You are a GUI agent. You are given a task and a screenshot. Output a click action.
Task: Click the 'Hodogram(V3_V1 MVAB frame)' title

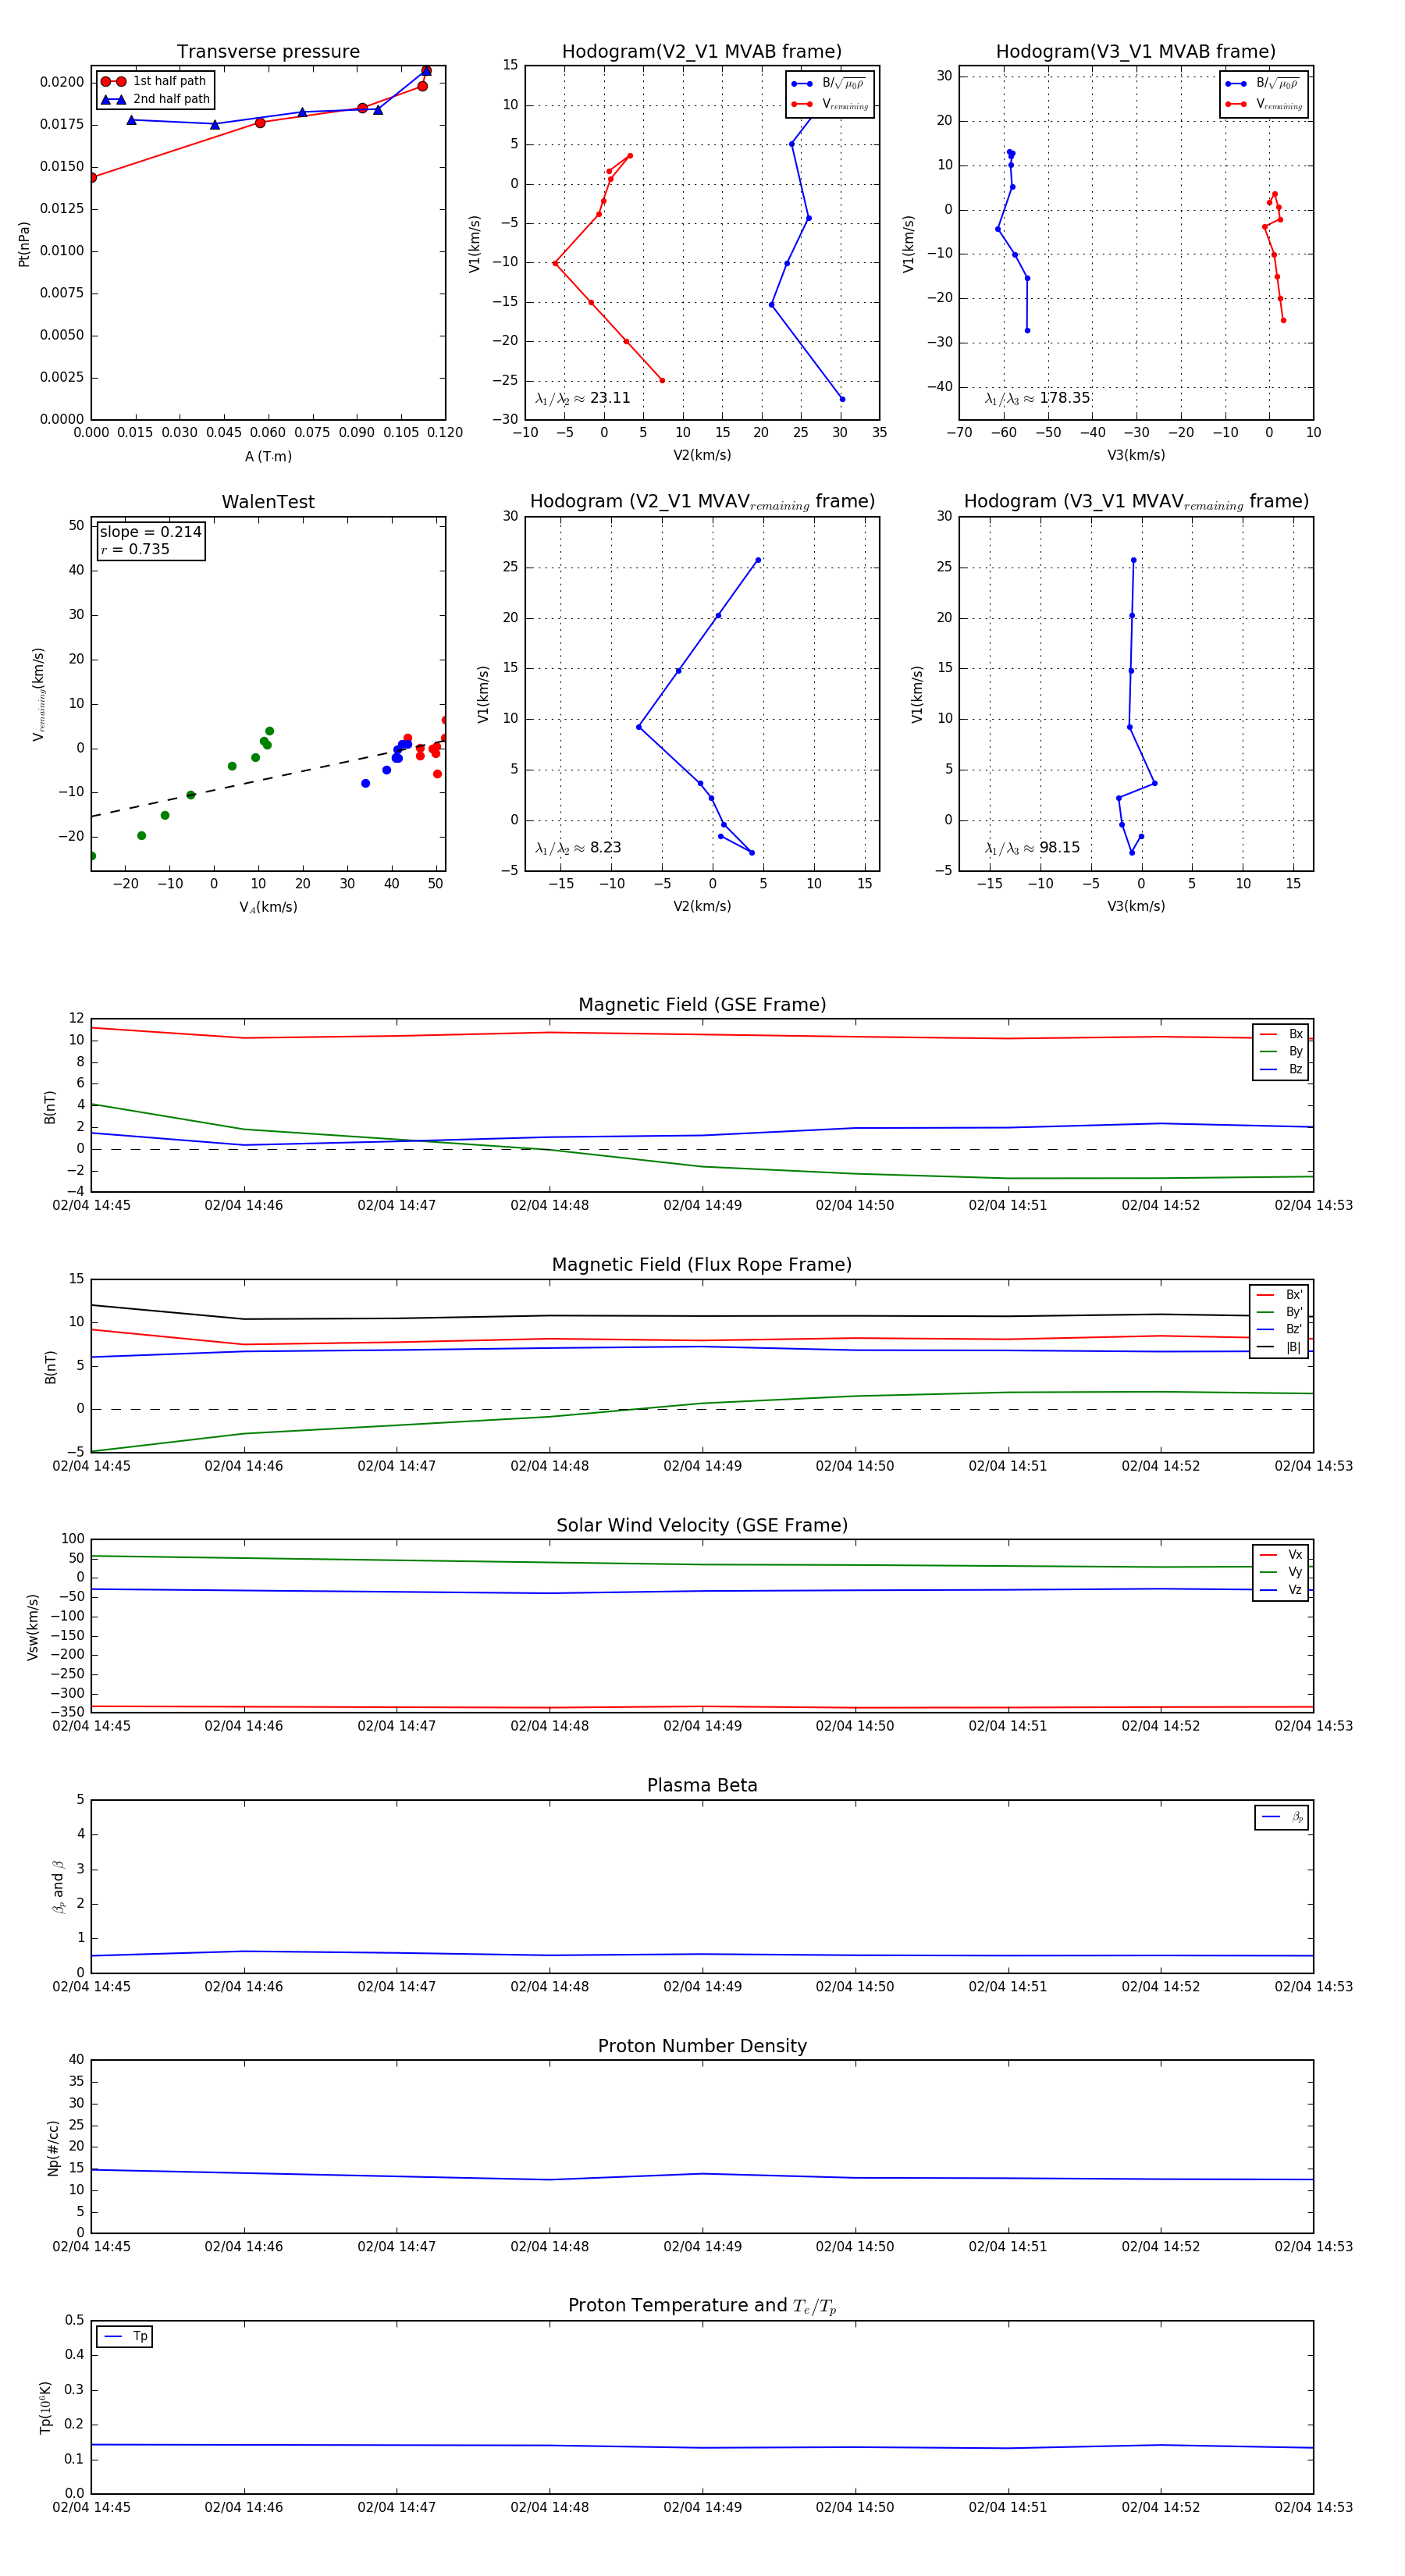(1136, 51)
